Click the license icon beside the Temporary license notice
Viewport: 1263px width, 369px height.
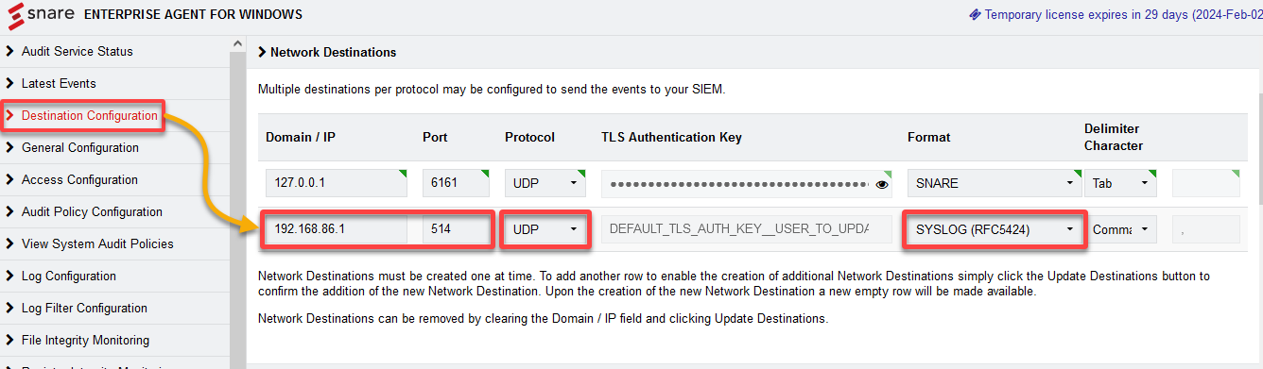coord(975,14)
